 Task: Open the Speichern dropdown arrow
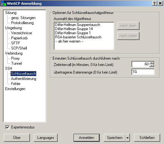pos(127,138)
